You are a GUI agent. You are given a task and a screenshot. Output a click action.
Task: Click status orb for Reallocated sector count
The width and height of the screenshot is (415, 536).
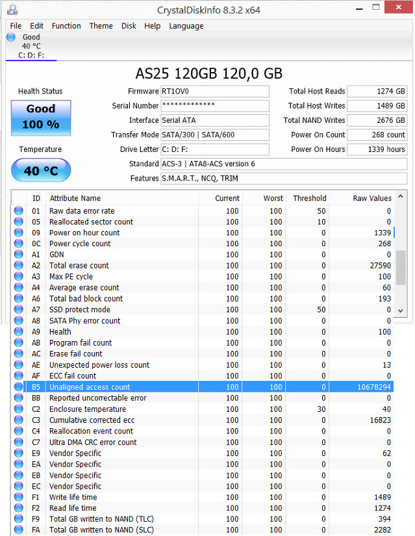coord(18,222)
